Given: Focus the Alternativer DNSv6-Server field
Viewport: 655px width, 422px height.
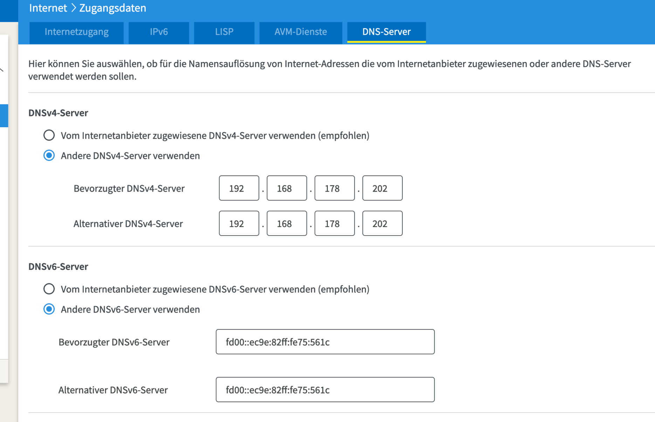Looking at the screenshot, I should pyautogui.click(x=325, y=390).
